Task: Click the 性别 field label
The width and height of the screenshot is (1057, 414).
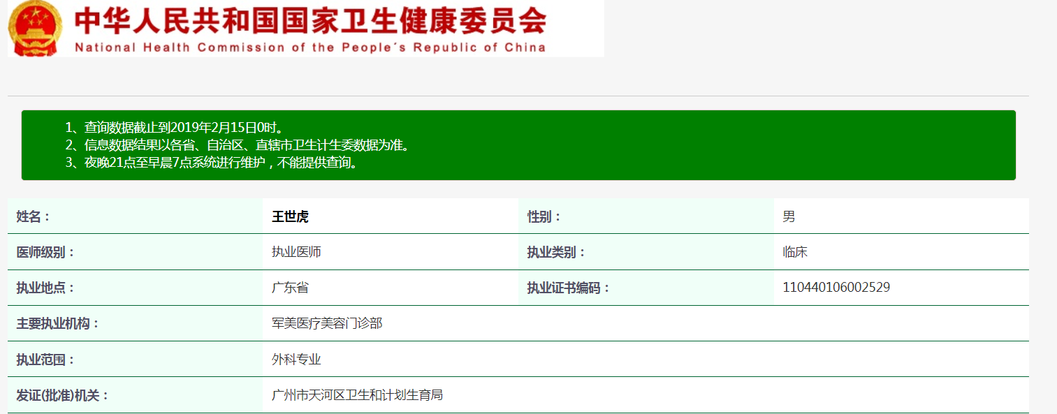Action: [544, 216]
